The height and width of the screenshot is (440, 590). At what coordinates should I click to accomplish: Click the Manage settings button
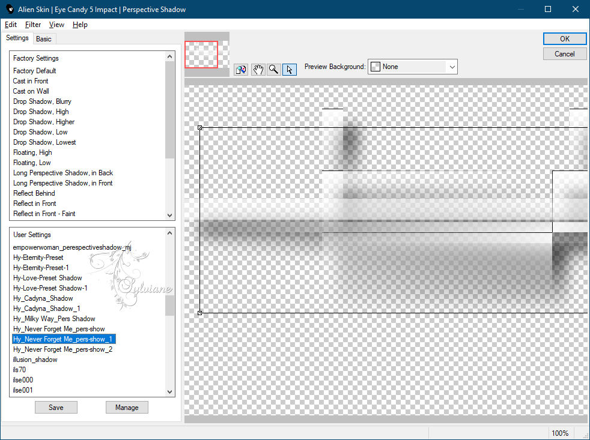coord(127,407)
